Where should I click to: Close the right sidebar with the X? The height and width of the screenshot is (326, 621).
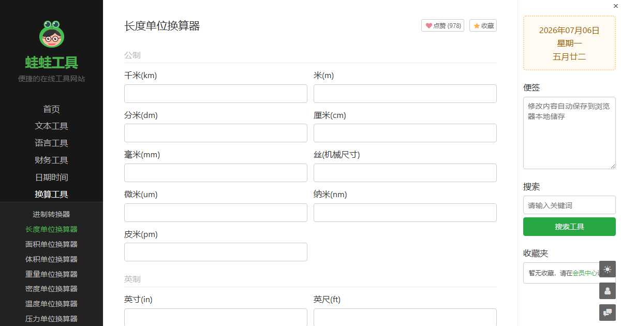tap(615, 6)
